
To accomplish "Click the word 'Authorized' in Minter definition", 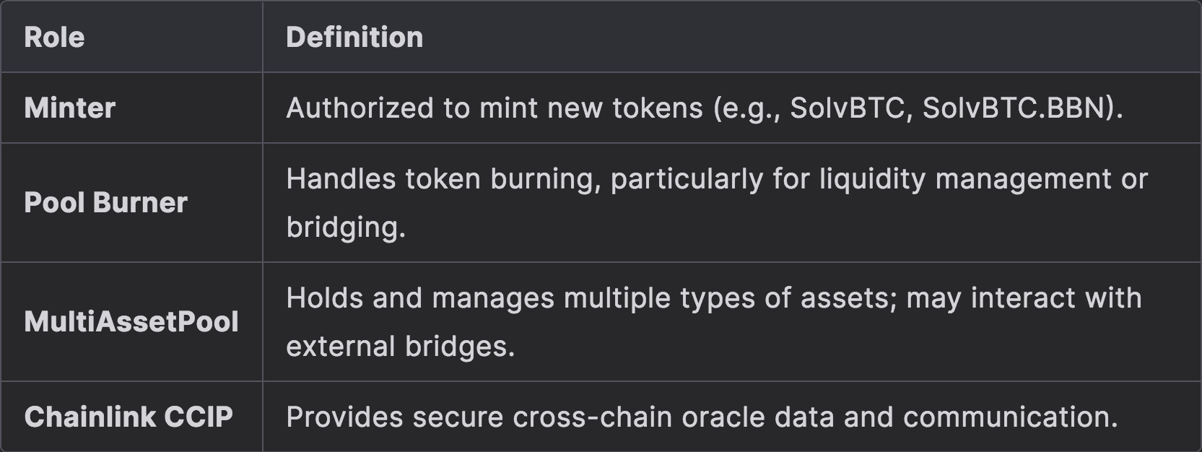I will [x=360, y=108].
